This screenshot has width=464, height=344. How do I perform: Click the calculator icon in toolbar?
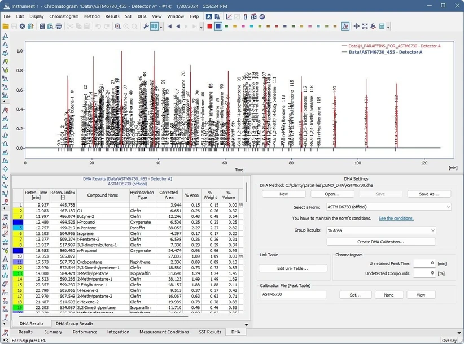[382, 27]
